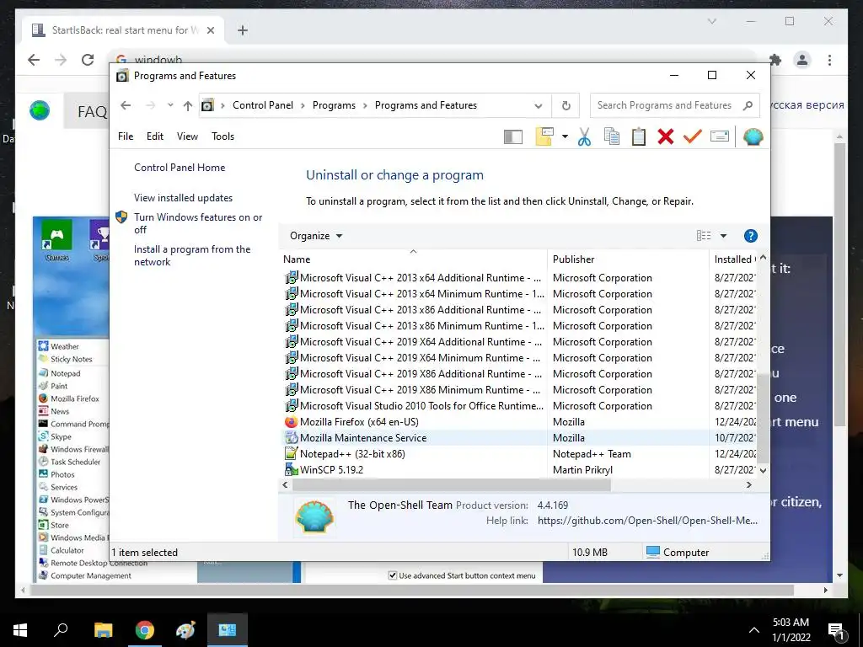Click View installed updates link
This screenshot has width=863, height=647.
183,198
